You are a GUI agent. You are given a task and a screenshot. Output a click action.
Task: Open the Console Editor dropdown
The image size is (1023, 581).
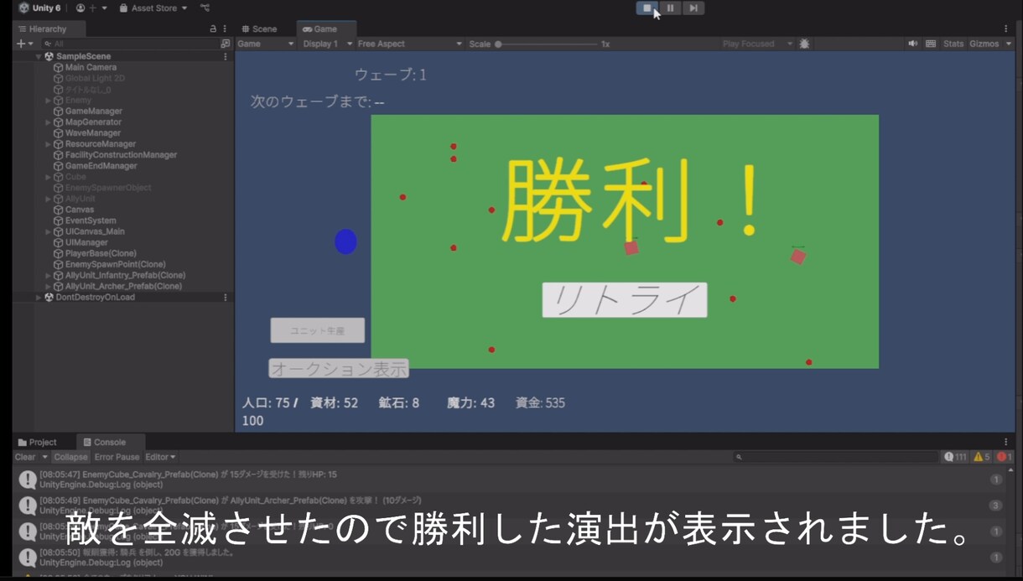click(160, 457)
